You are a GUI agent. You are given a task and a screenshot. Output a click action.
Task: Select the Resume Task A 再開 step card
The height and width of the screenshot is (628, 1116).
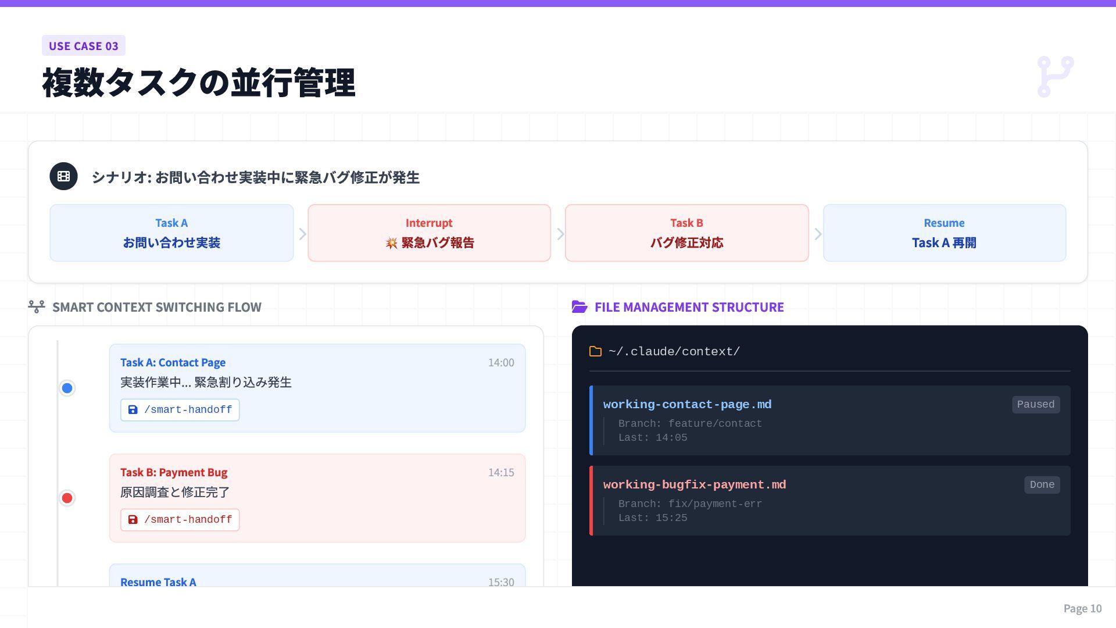[944, 233]
